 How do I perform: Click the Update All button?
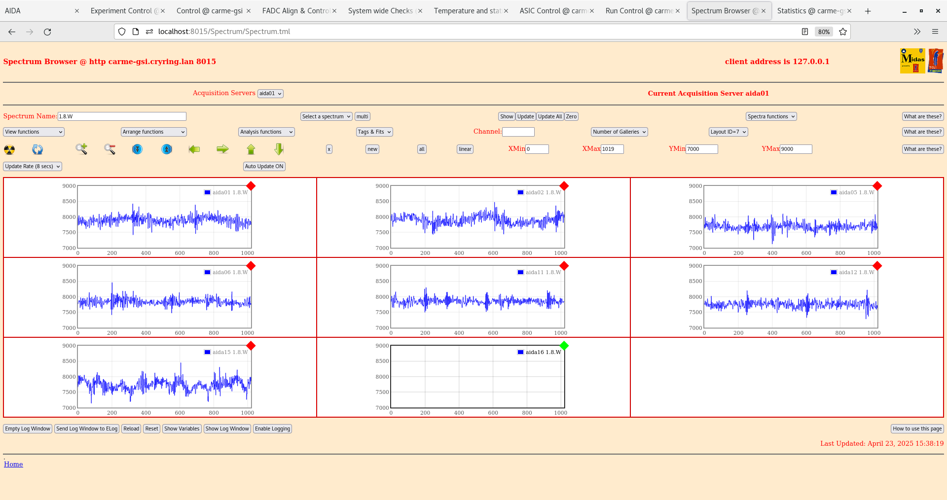click(x=549, y=116)
